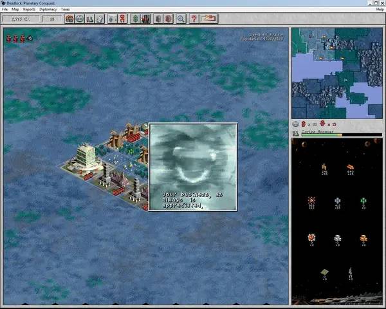The image size is (386, 309).
Task: Click the colonists group toolbar icon
Action: 69,19
